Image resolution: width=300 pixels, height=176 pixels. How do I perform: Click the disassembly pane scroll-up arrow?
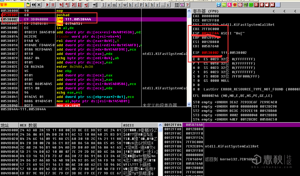(x=189, y=11)
